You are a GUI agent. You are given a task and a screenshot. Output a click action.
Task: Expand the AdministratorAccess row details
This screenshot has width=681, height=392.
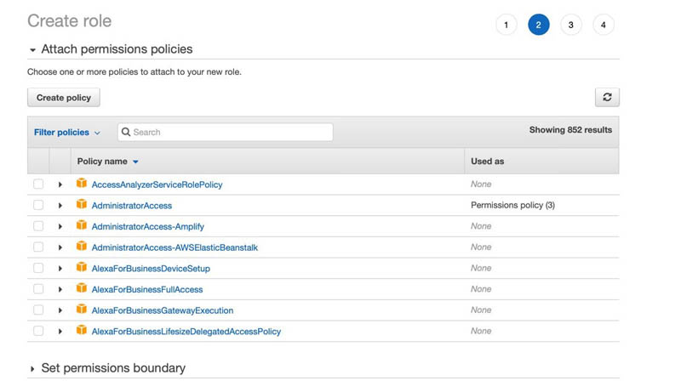coord(60,206)
